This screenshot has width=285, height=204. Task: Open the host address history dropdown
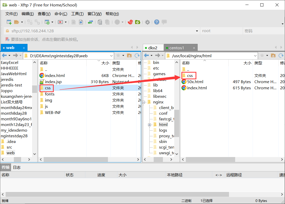[x=197, y=31]
